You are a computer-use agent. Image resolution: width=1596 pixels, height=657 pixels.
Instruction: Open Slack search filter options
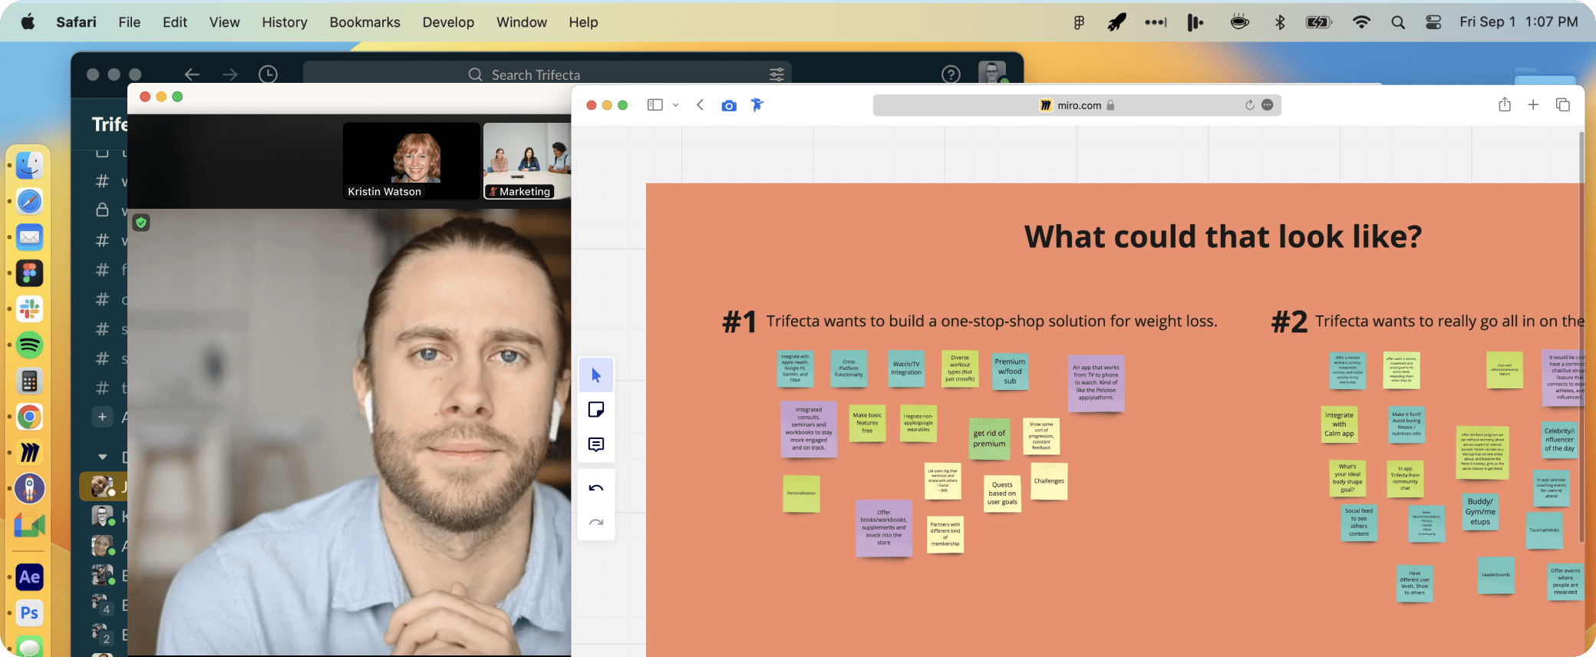pyautogui.click(x=777, y=74)
